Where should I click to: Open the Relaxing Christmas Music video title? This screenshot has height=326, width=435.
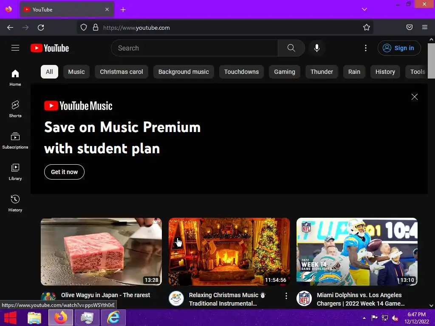[x=227, y=299]
